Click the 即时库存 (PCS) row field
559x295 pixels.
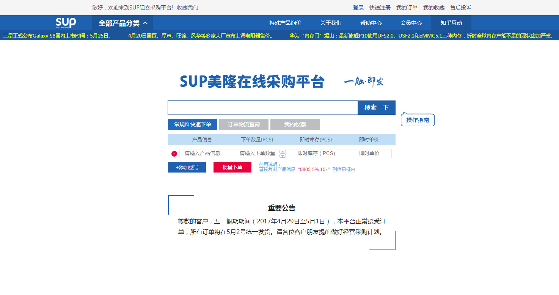[x=316, y=154]
